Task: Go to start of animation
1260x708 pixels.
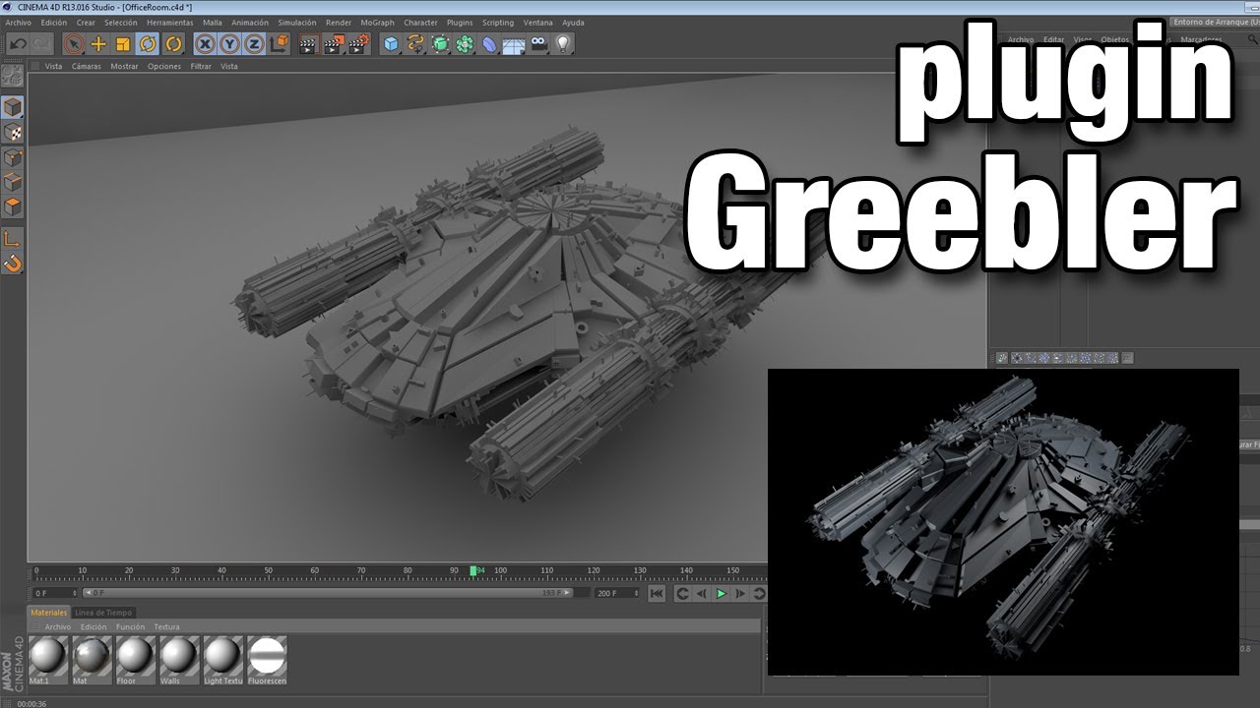Action: pos(657,594)
